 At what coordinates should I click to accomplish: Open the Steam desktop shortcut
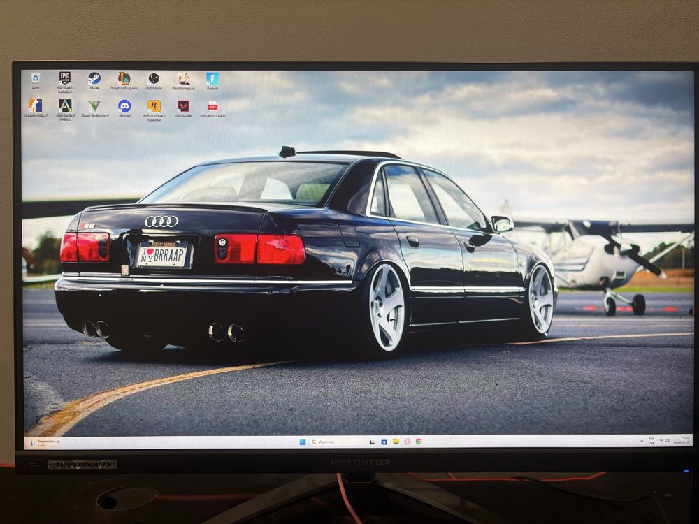[x=94, y=80]
